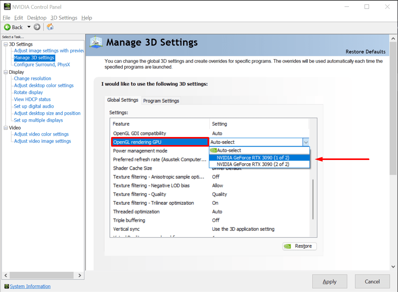Open the Edit menu
The height and width of the screenshot is (292, 398).
pos(19,18)
